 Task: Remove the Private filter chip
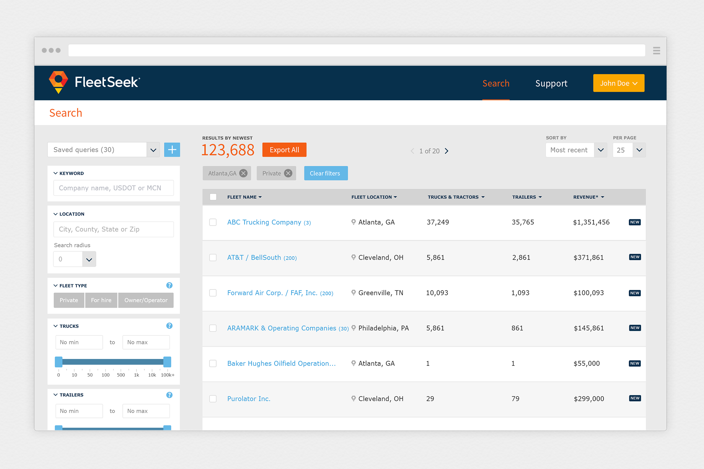coord(288,173)
